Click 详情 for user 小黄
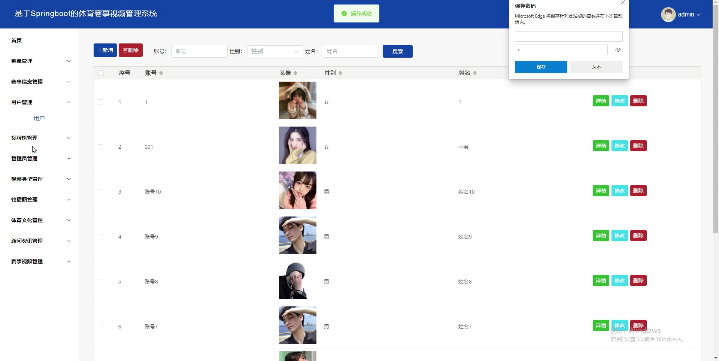The width and height of the screenshot is (719, 361). pyautogui.click(x=601, y=146)
